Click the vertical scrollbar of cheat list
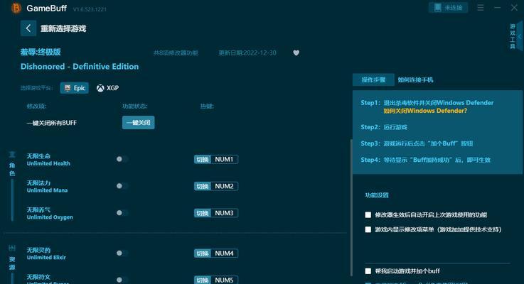This screenshot has height=284, width=524. coord(351,207)
